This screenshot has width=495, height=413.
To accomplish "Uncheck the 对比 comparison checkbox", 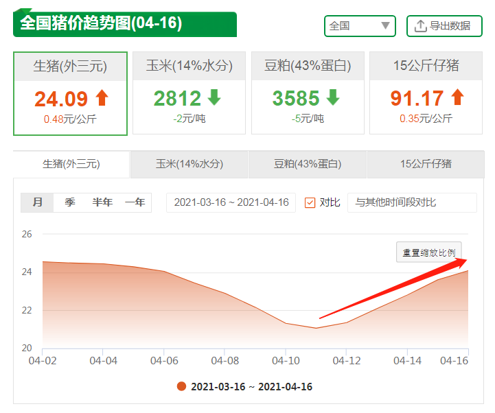I will click(x=310, y=202).
